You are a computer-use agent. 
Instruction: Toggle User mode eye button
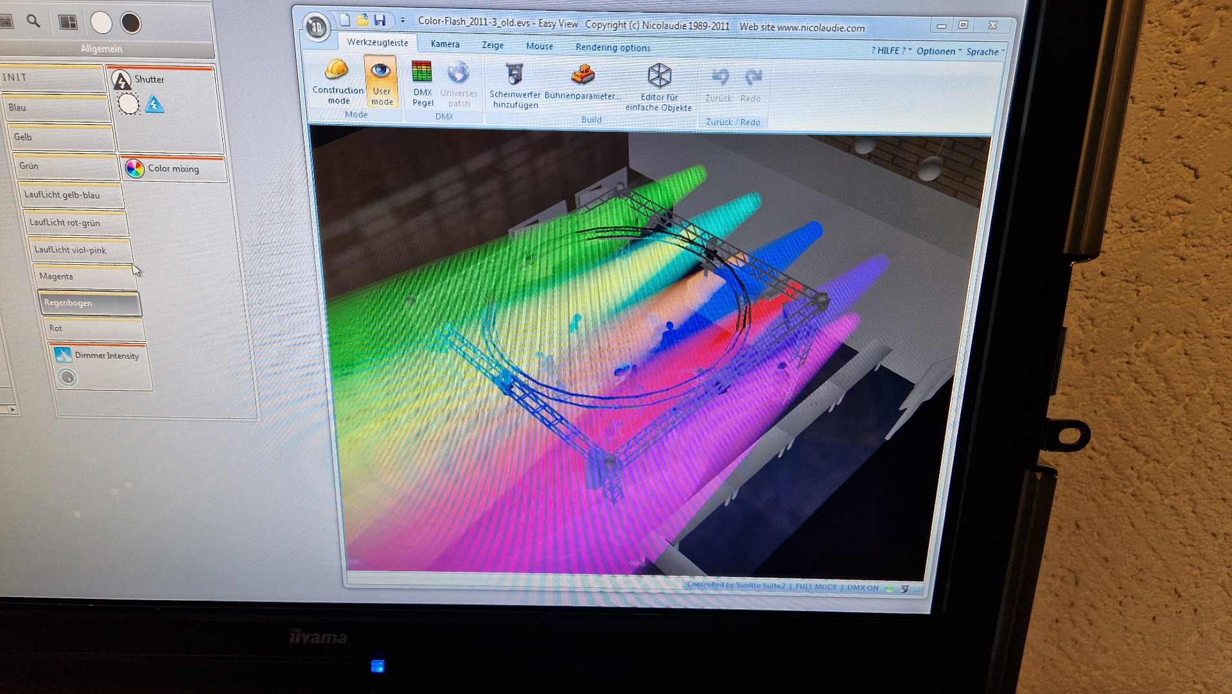click(381, 81)
